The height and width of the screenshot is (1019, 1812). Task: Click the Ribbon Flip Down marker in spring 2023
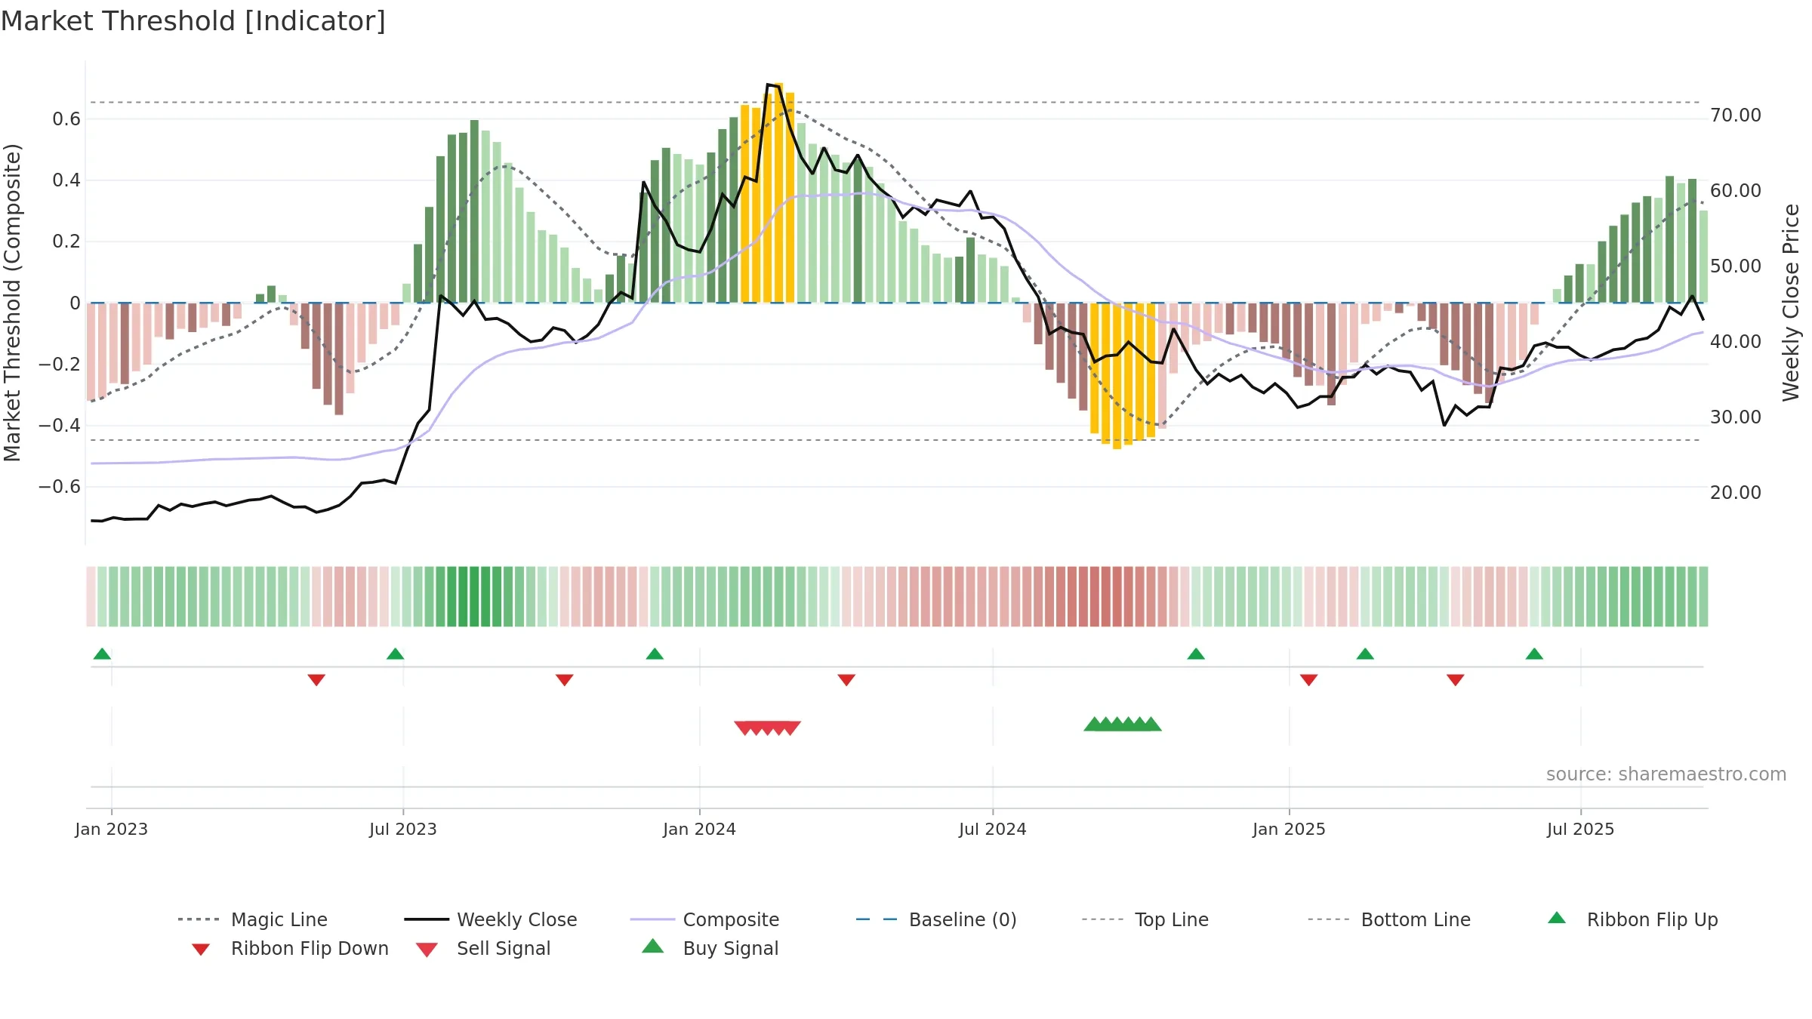(316, 680)
